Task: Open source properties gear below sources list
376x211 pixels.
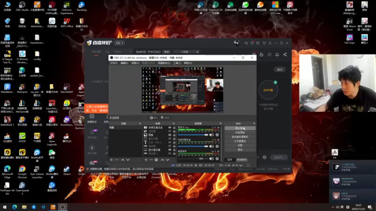Action: 157,159
